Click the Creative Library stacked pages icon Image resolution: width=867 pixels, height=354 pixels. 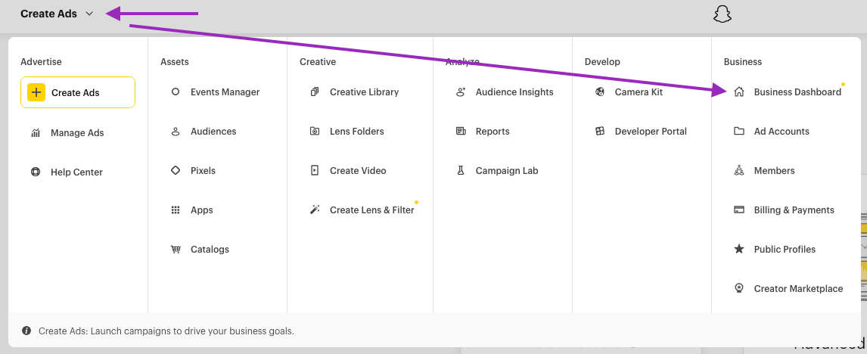pos(315,92)
